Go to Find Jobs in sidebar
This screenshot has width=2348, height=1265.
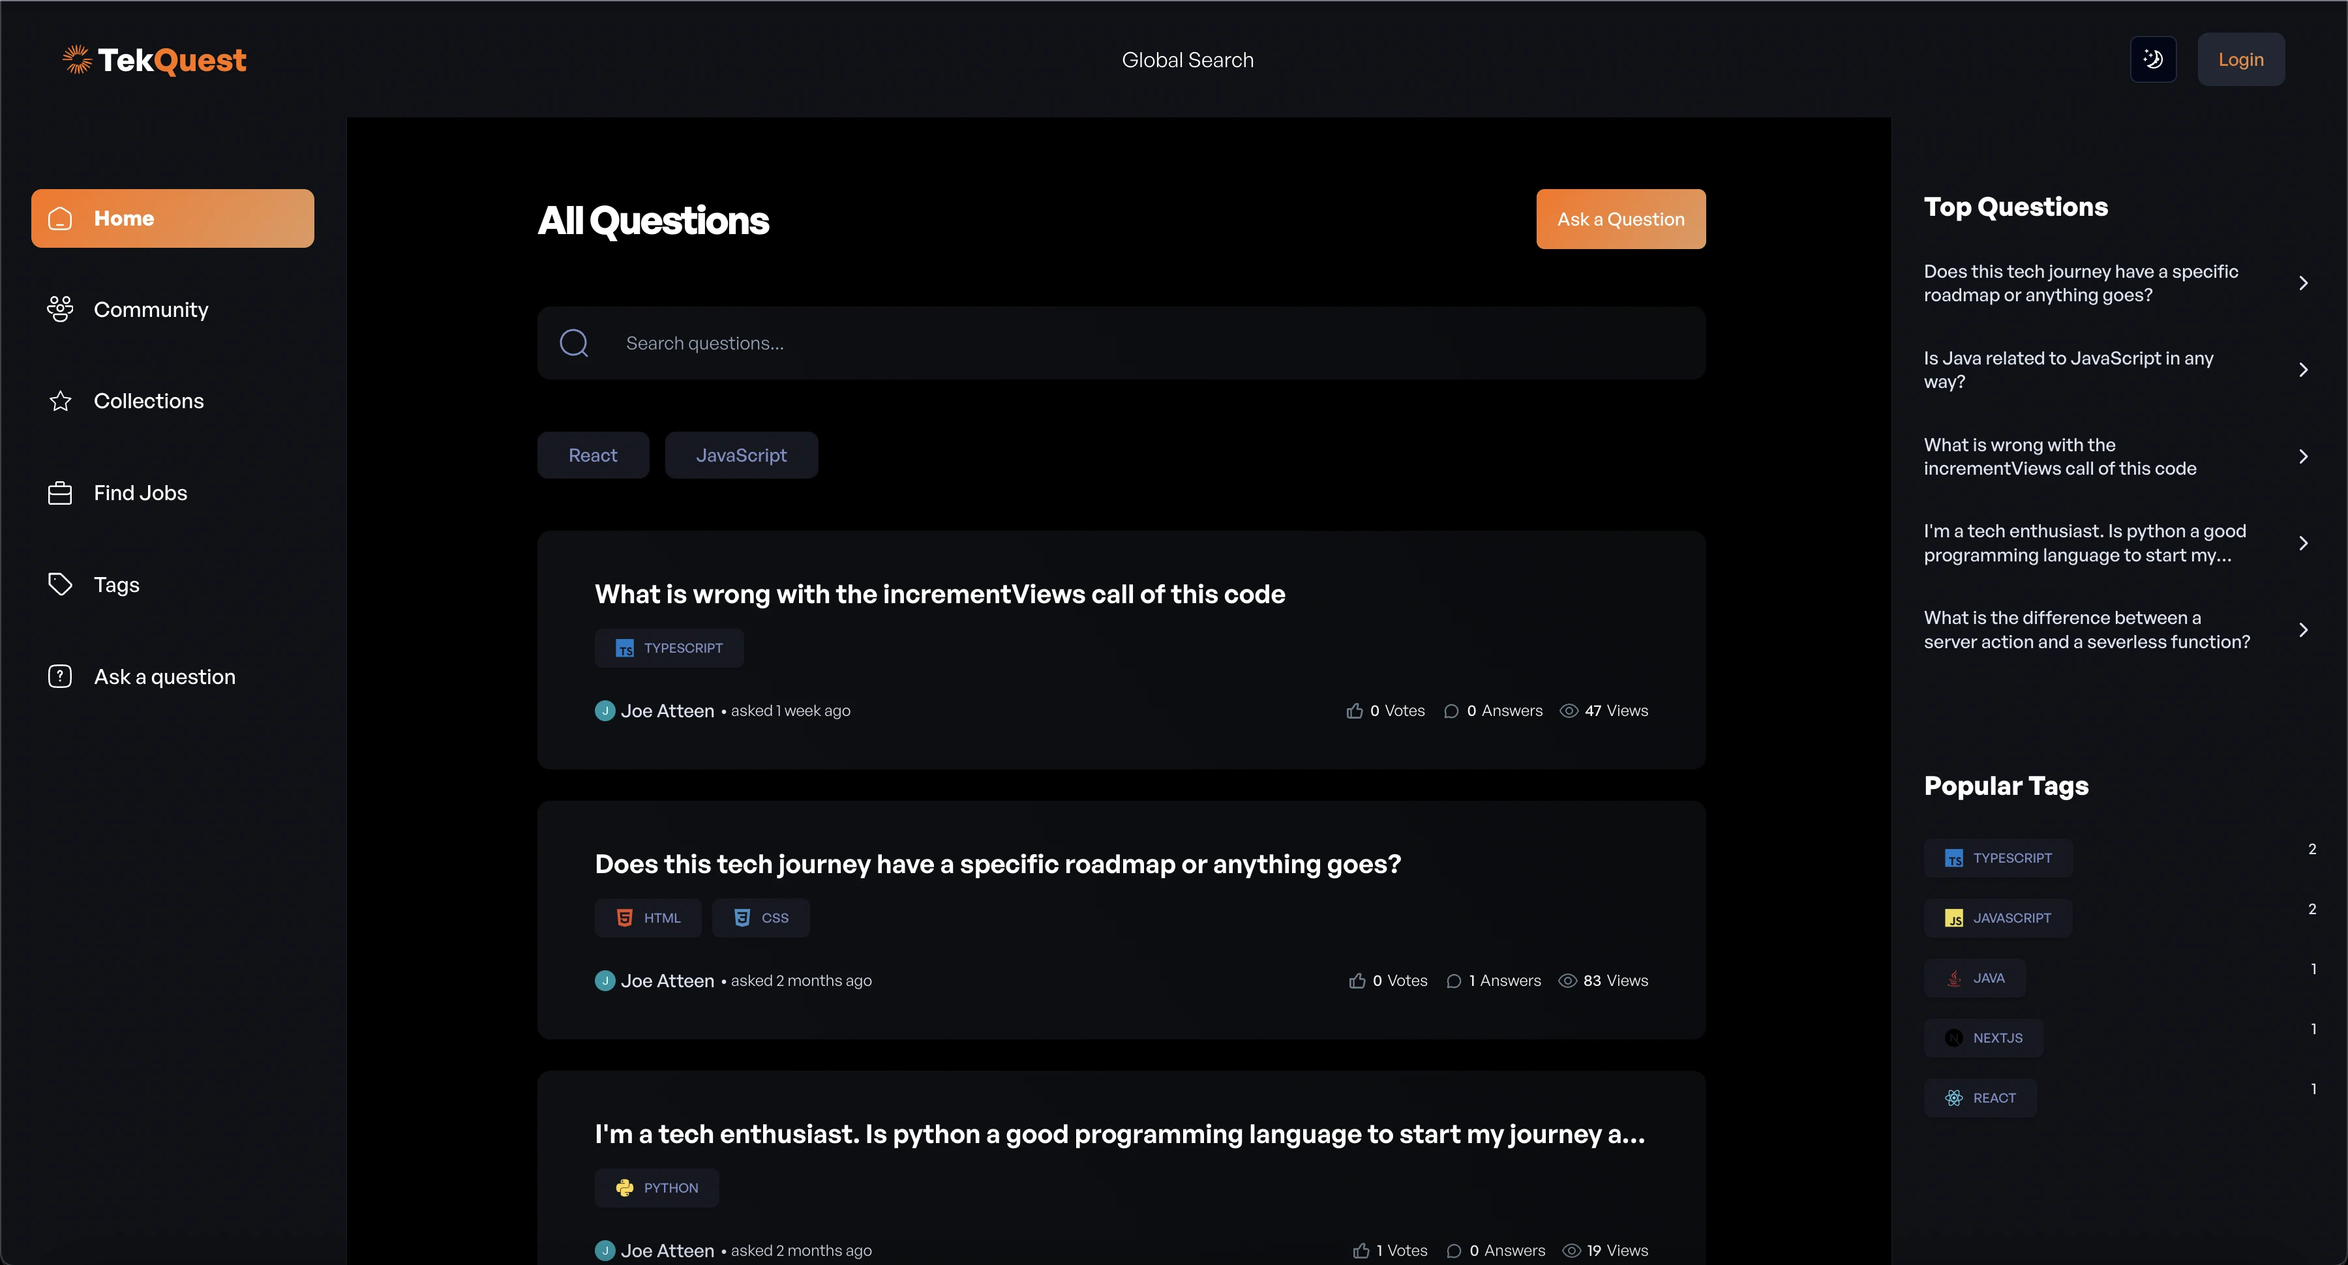pos(140,493)
